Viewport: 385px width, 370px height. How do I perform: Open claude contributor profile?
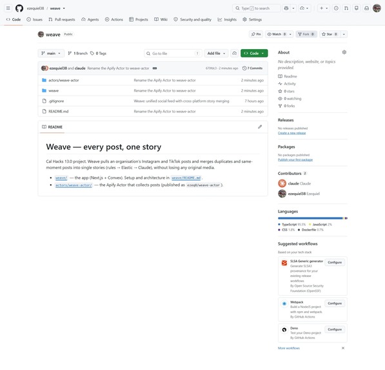coord(295,183)
